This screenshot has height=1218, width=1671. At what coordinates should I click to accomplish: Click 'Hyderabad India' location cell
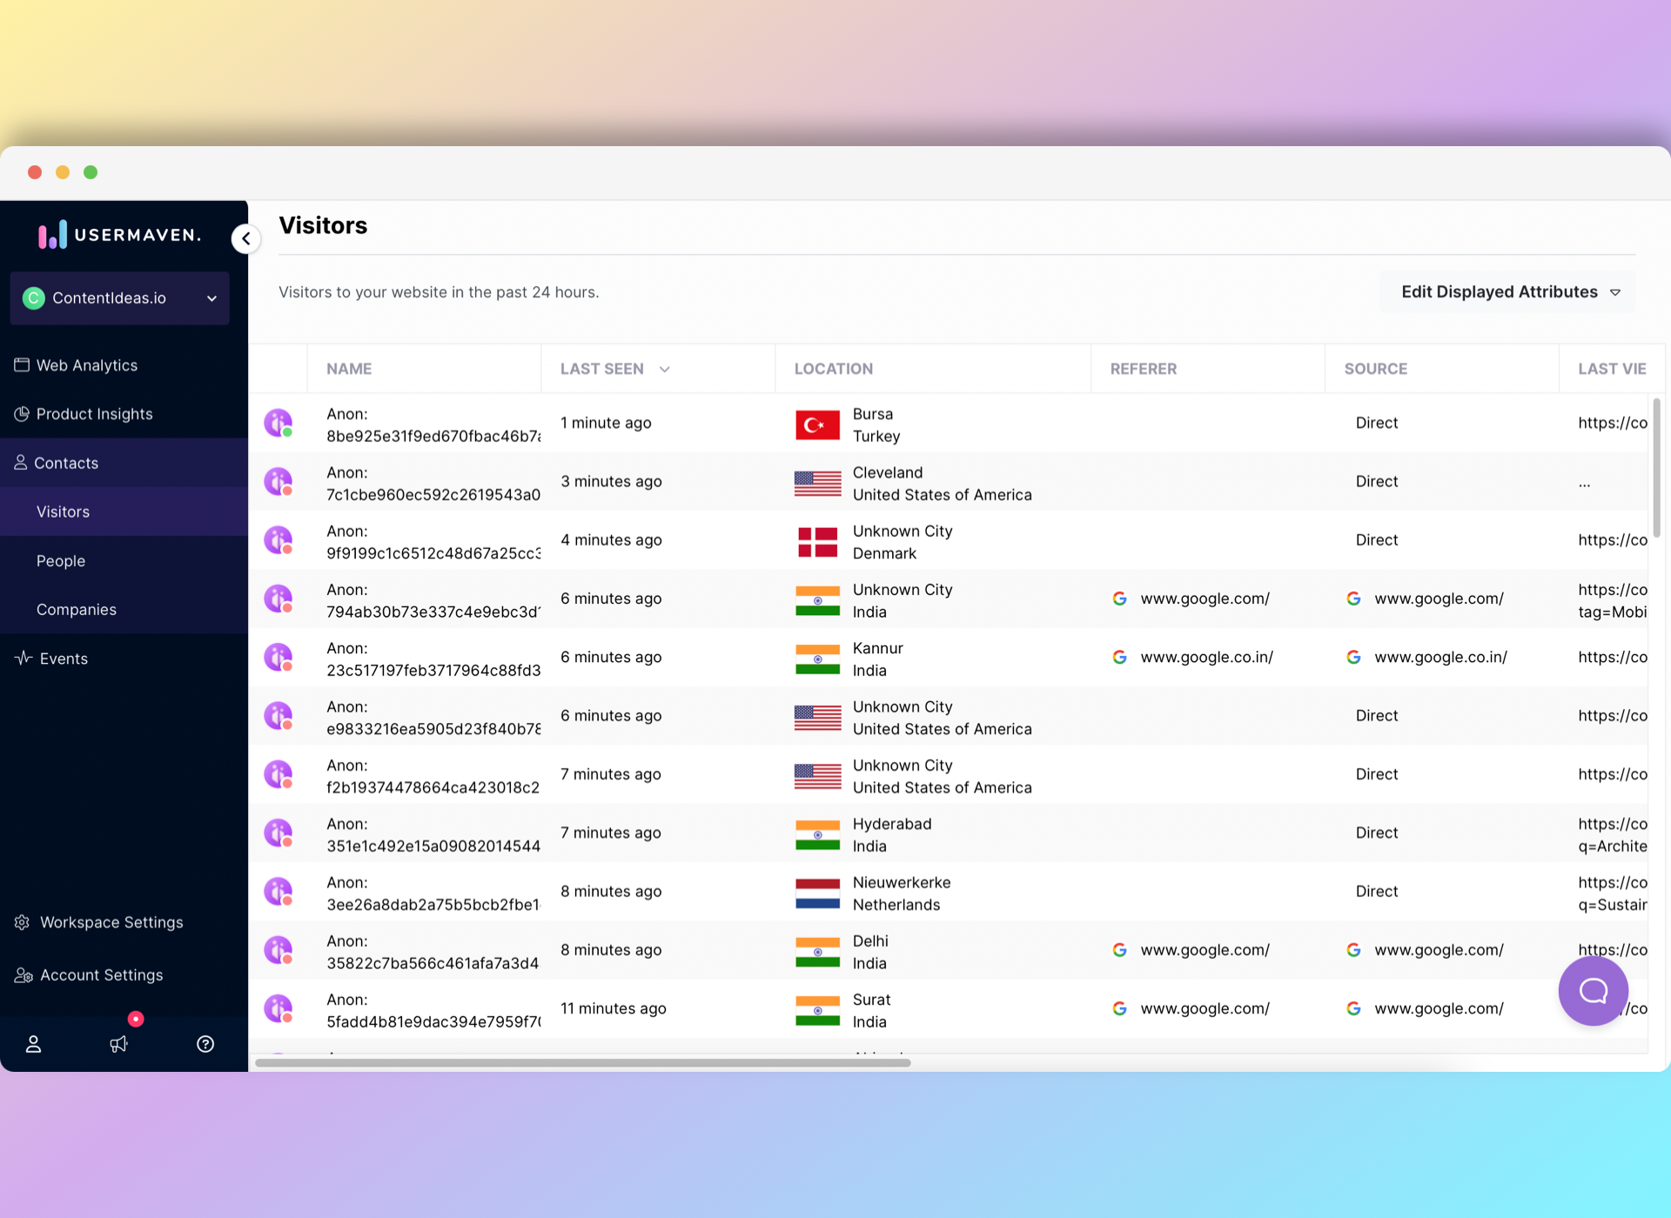tap(892, 835)
